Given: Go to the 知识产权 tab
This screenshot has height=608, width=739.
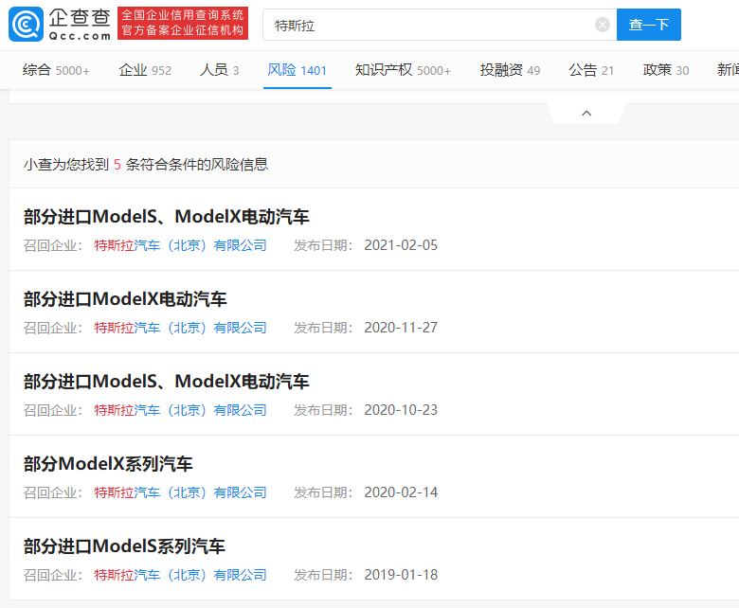Looking at the screenshot, I should point(403,70).
